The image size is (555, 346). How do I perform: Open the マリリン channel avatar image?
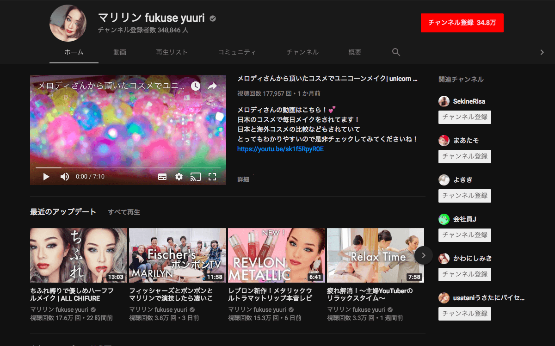[68, 23]
